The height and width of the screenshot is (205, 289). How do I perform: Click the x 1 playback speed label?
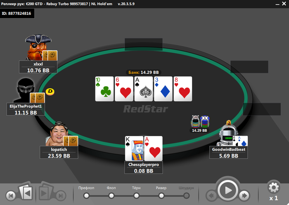273,198
